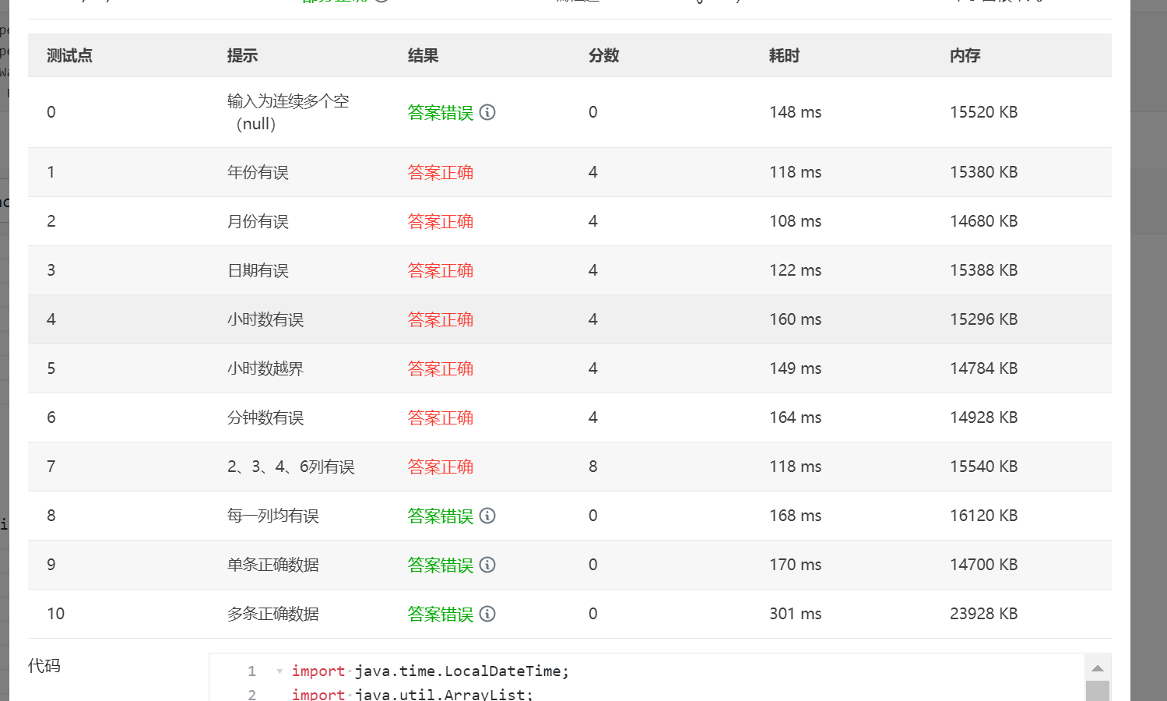
Task: Select 答案错误 result in test point 0 row
Action: tap(441, 112)
